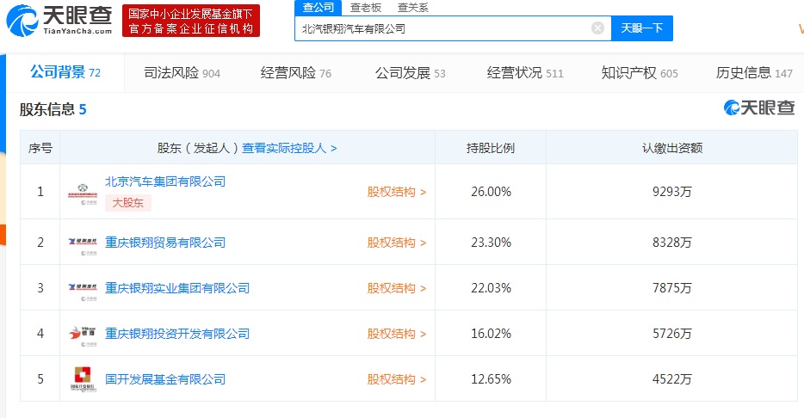Select the 8328万 contribution amount
Screen dimensions: 804x418
(671, 242)
